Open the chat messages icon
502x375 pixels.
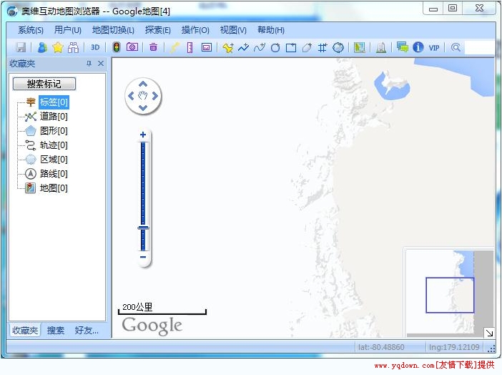point(403,47)
